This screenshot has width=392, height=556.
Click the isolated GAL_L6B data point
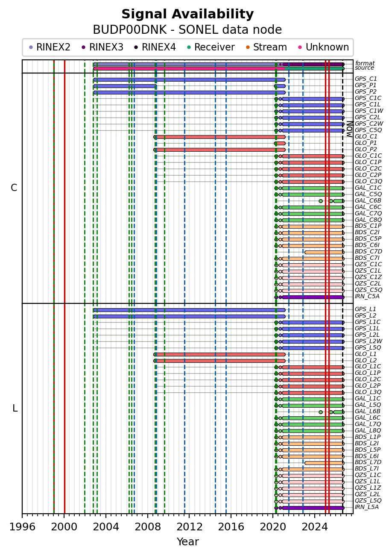tap(321, 412)
